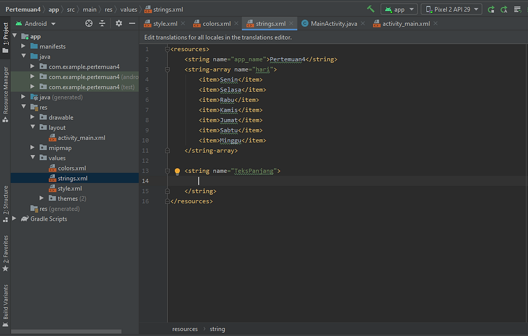Click the Project panel horizontal scrollbar
528x336 pixels.
66,332
